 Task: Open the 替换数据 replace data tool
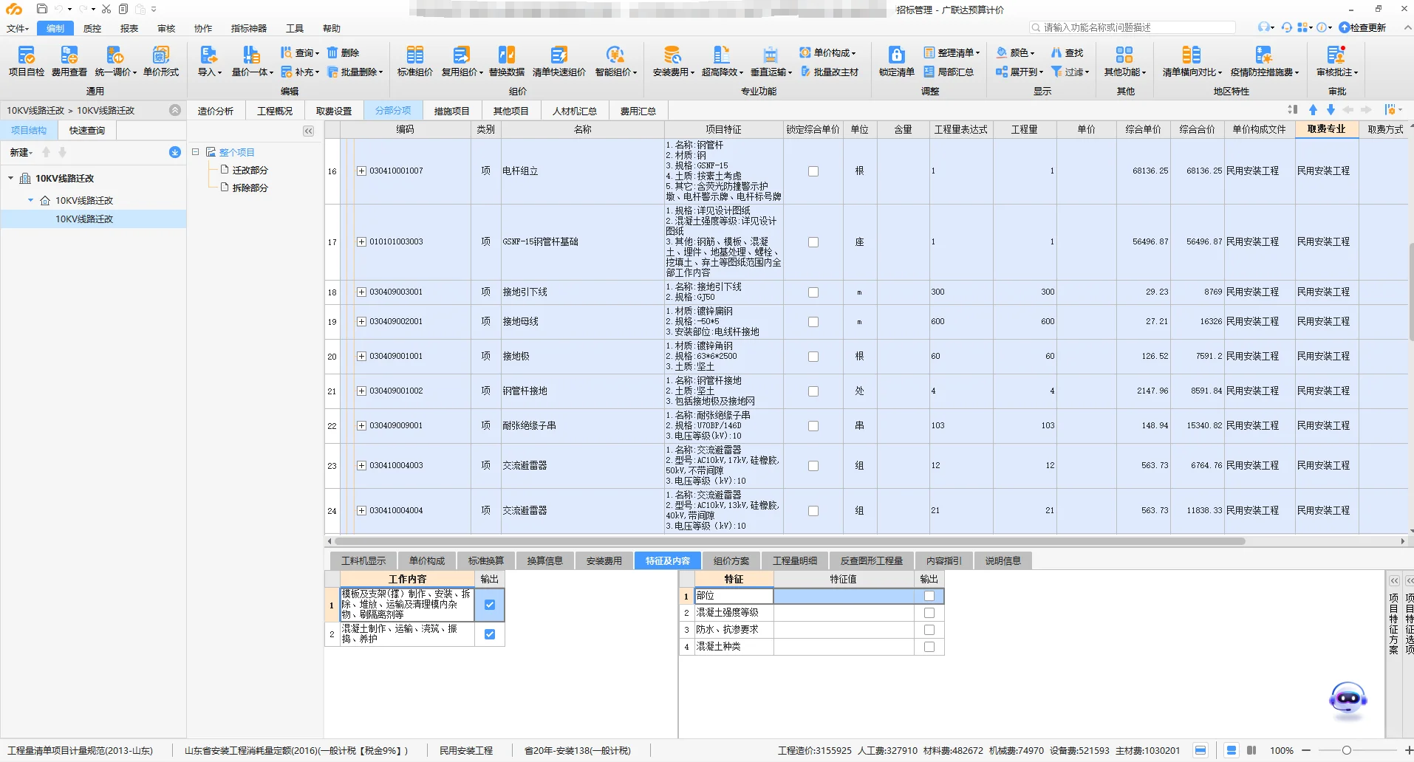(507, 61)
